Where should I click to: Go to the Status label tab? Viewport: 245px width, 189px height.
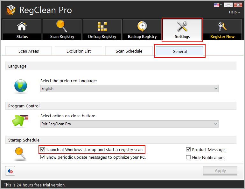[x=22, y=37]
